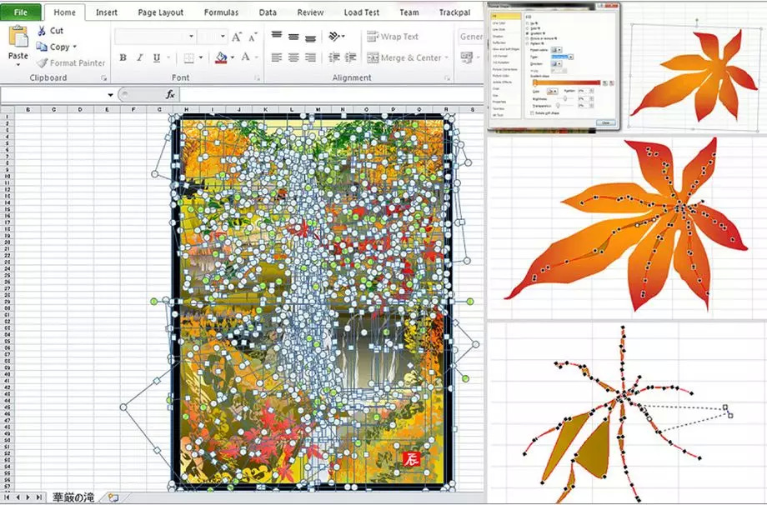
Task: Open the Font dialog launcher
Action: pyautogui.click(x=258, y=77)
